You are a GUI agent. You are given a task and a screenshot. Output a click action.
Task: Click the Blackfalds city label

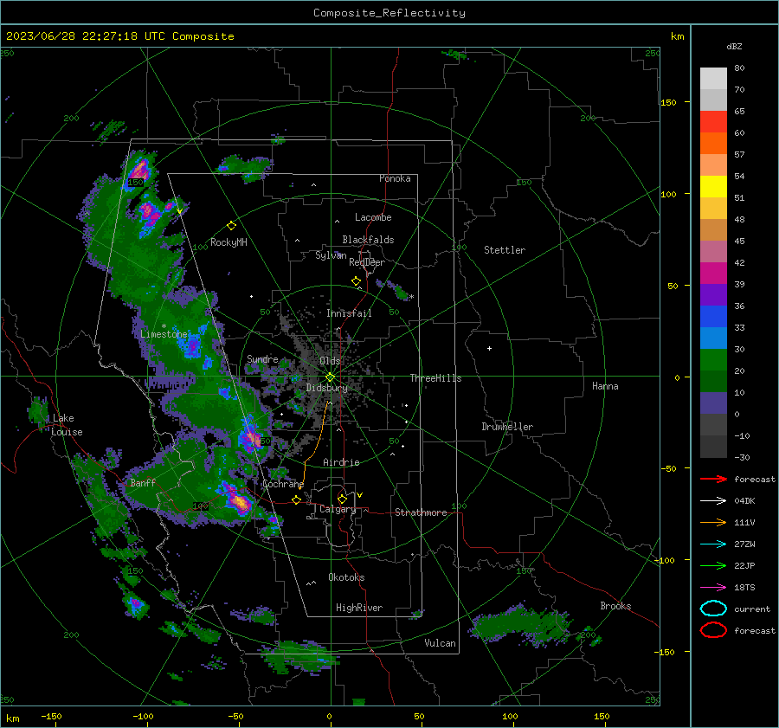tap(368, 240)
